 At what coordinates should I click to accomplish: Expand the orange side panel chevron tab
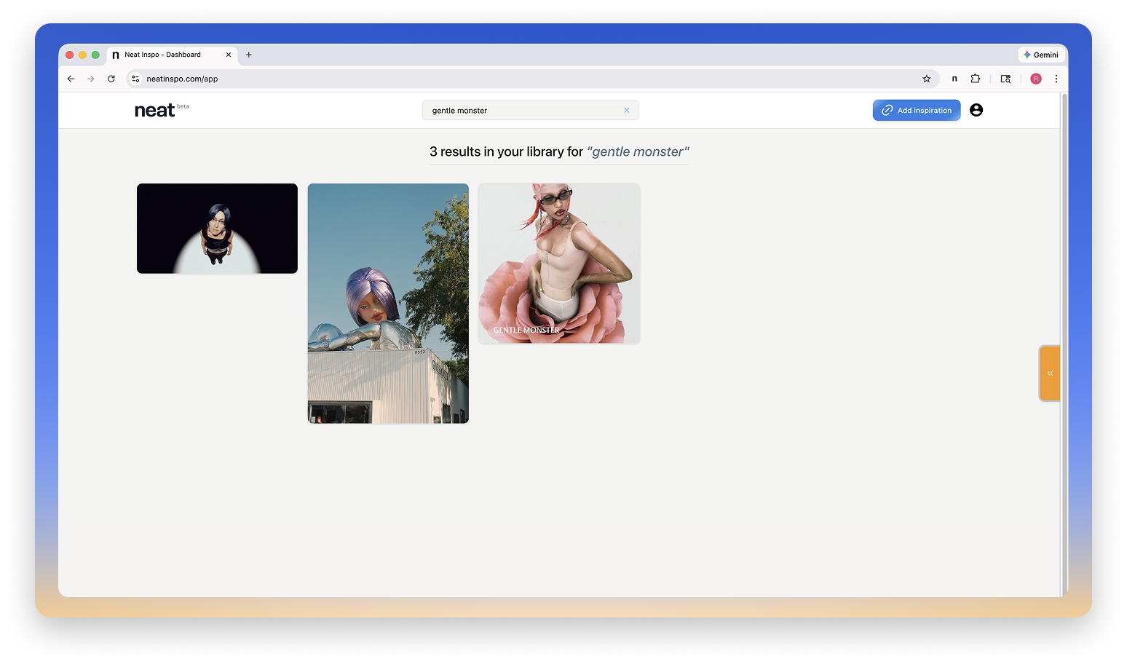[x=1050, y=373]
